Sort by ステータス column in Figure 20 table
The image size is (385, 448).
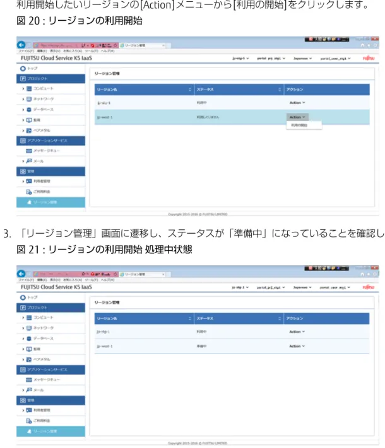(280, 89)
